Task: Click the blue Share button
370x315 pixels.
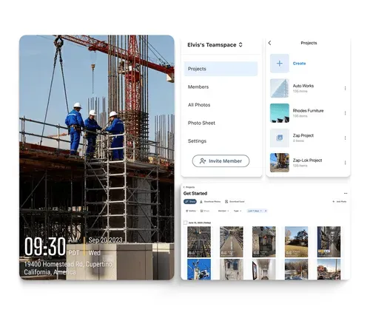Action: [x=190, y=202]
